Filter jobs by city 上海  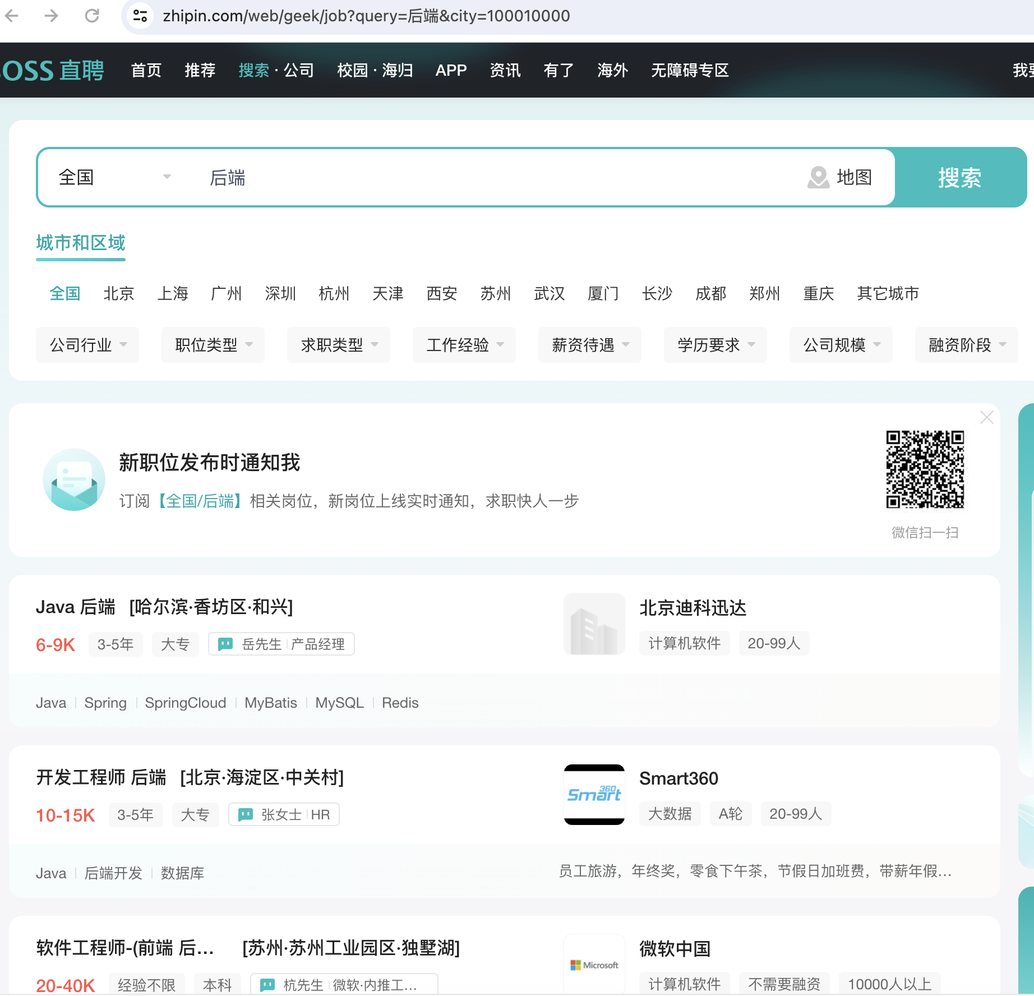[173, 293]
